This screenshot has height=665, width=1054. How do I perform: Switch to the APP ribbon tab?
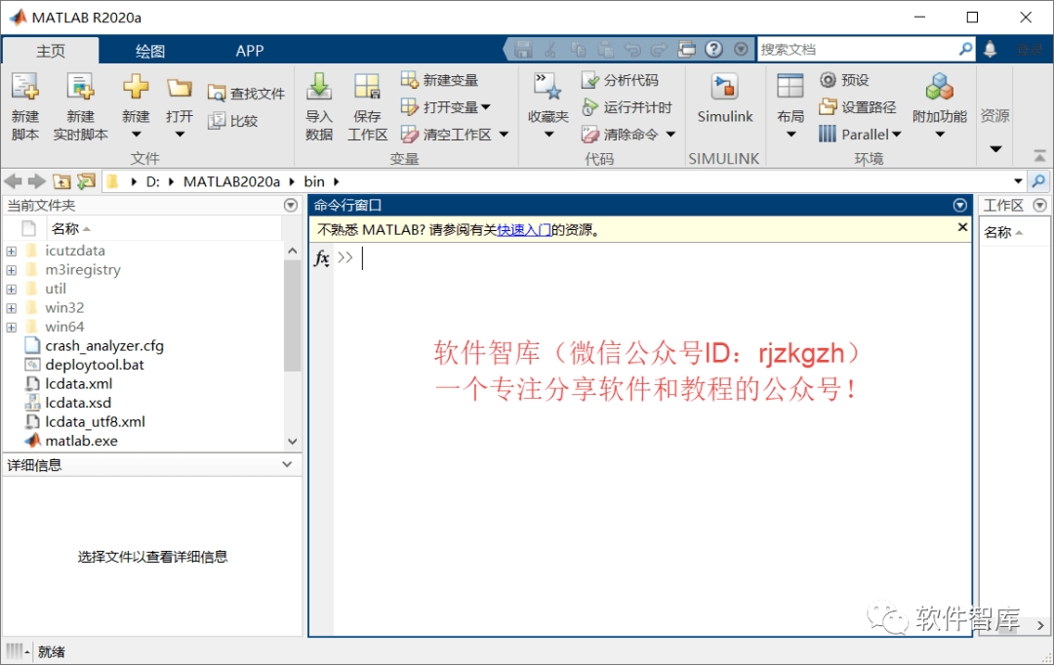[250, 50]
